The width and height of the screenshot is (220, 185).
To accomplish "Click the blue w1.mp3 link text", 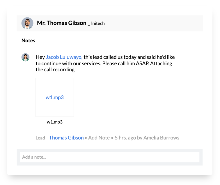I will point(55,97).
